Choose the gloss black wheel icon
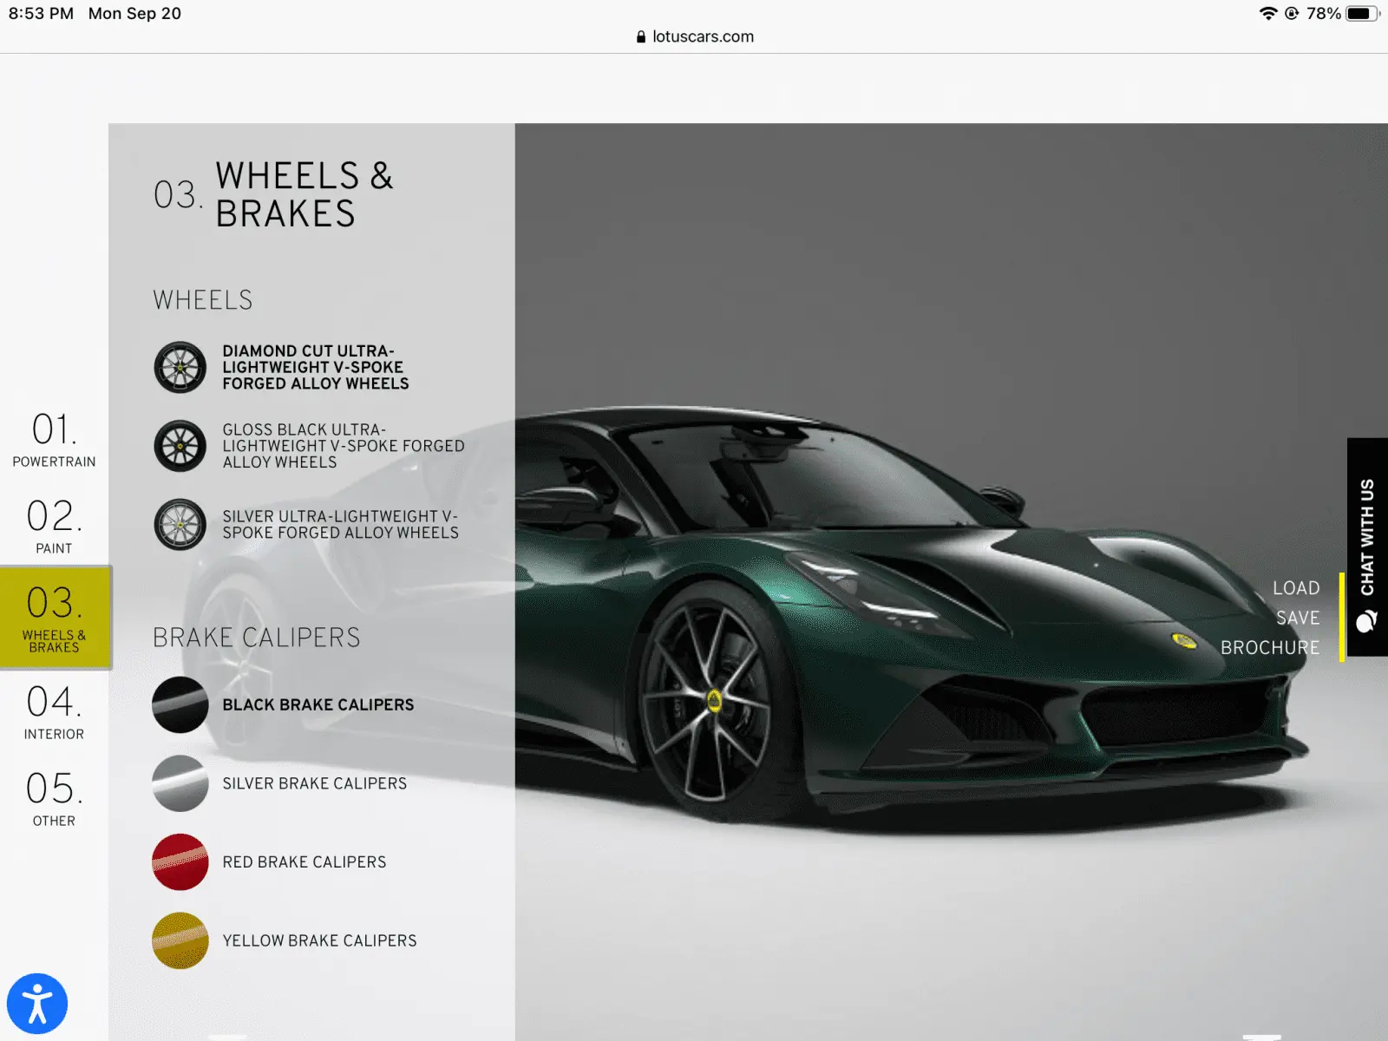The image size is (1388, 1041). click(180, 446)
